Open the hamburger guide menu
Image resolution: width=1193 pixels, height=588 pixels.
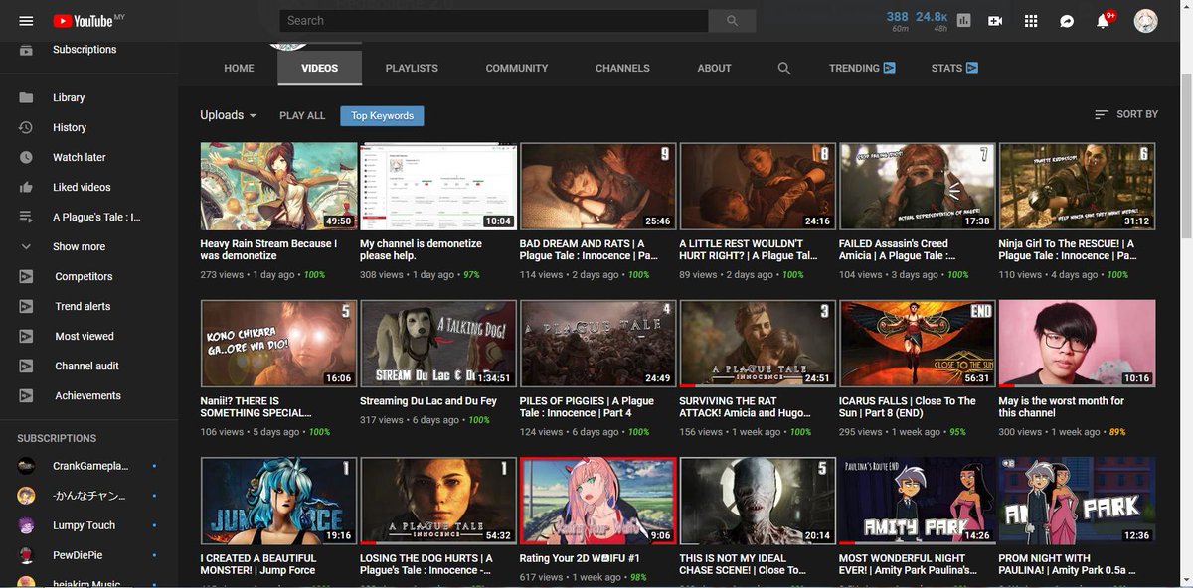click(x=26, y=21)
